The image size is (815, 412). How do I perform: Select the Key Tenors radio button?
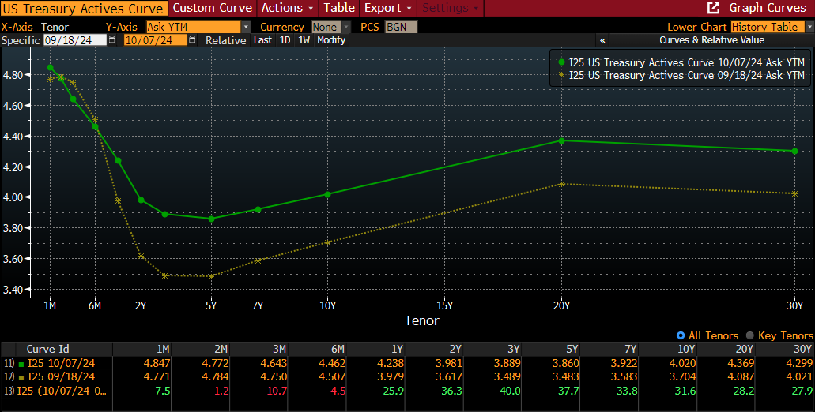pos(750,335)
